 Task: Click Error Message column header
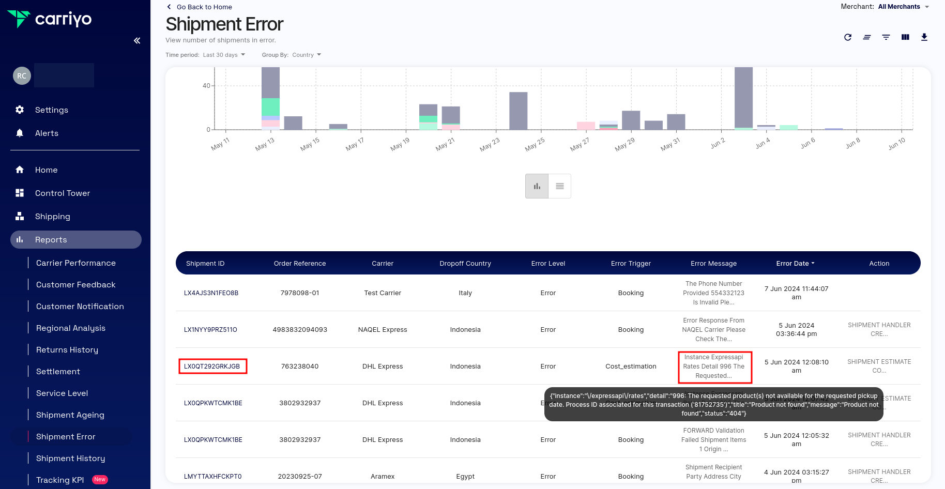(x=713, y=263)
